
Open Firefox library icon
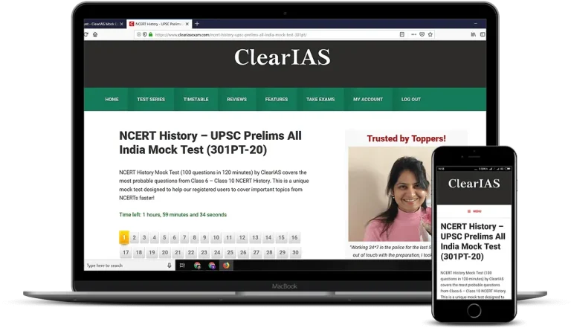click(x=474, y=34)
